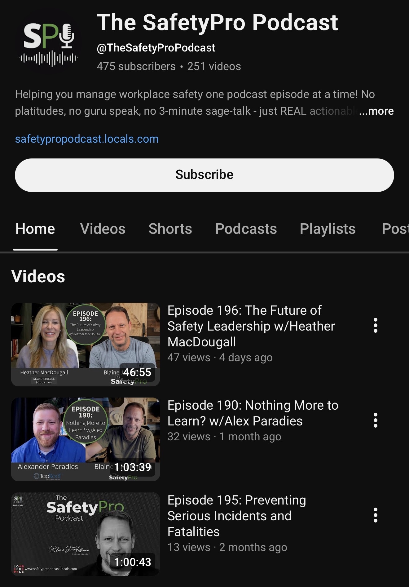Open options menu for Episode 190
This screenshot has height=587, width=409.
point(375,420)
